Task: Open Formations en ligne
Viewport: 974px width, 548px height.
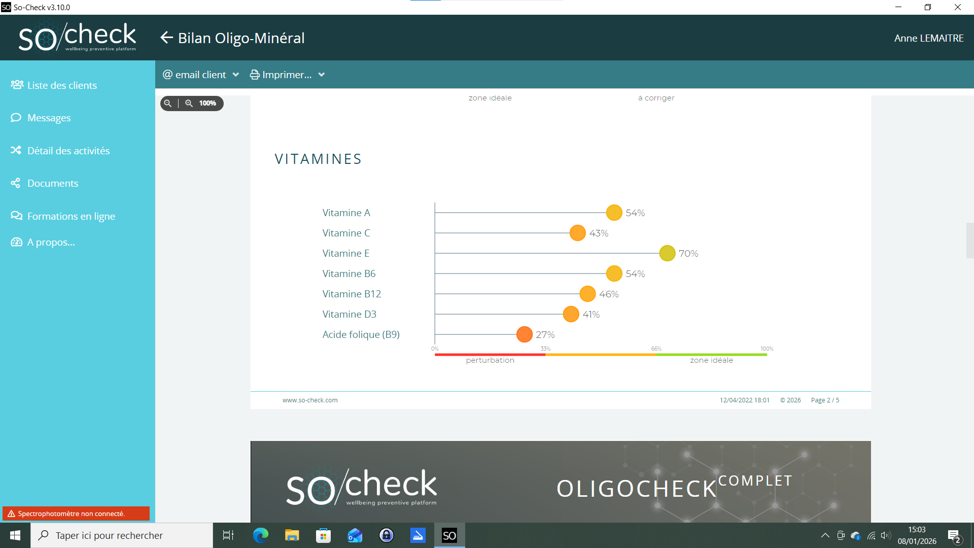Action: (x=71, y=216)
